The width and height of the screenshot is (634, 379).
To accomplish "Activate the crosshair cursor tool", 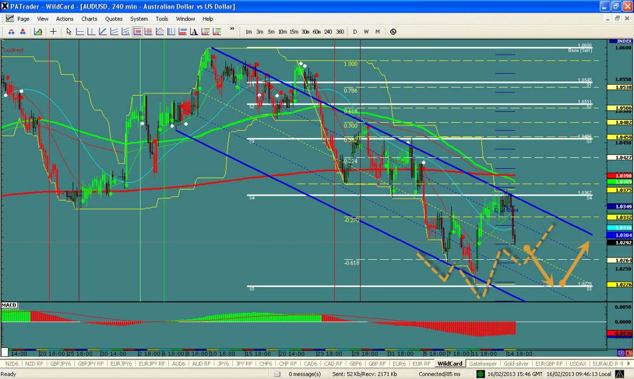I will [x=54, y=32].
